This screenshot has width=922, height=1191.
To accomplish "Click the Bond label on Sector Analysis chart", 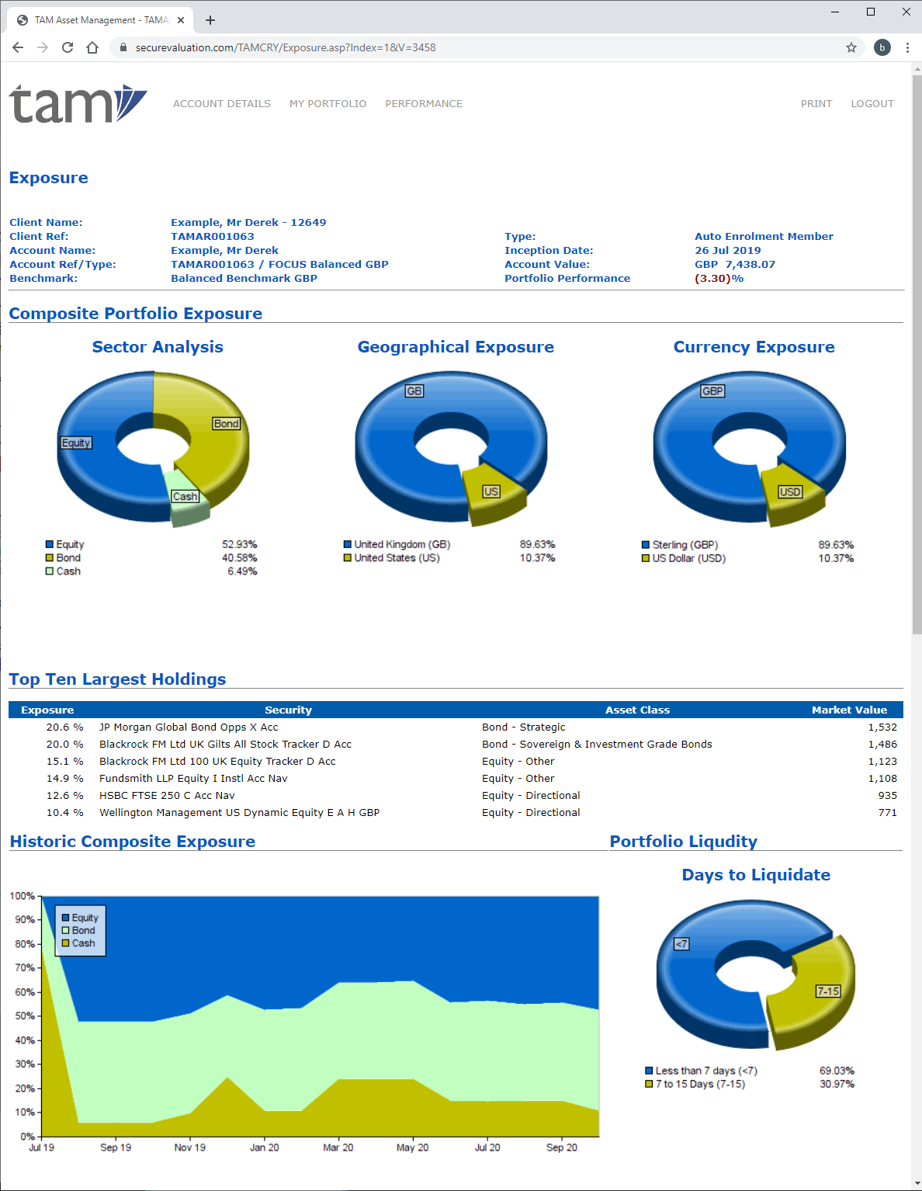I will coord(227,423).
